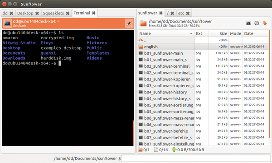Close the sunflower tab

[161, 13]
